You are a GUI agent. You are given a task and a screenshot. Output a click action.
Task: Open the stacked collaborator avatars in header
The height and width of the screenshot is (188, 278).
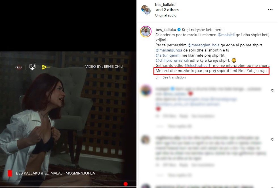(146, 10)
